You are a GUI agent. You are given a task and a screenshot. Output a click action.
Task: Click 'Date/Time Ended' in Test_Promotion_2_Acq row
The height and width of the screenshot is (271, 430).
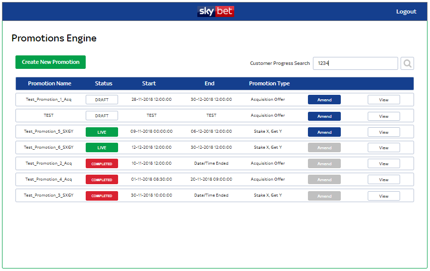[211, 163]
